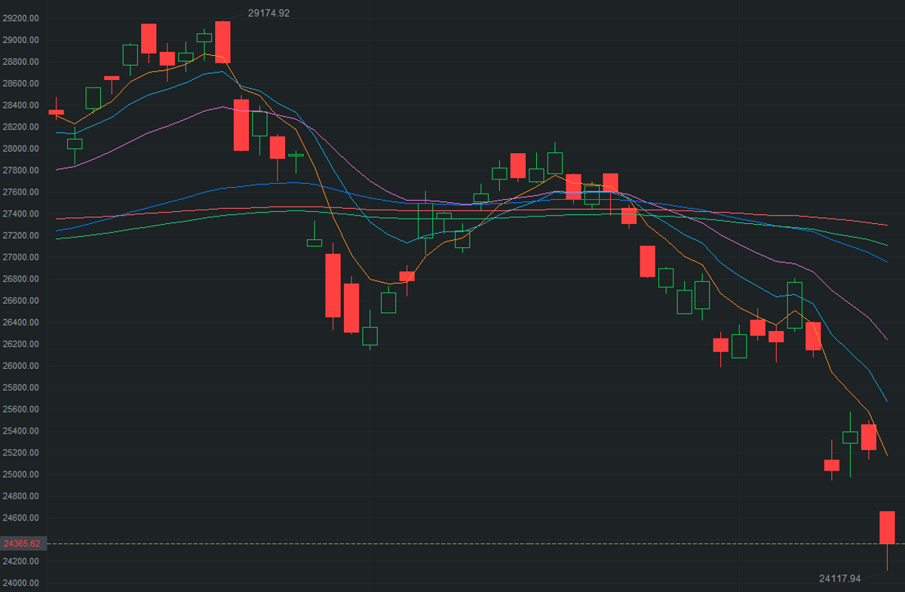Click the 27800.00 axis label

coord(21,170)
